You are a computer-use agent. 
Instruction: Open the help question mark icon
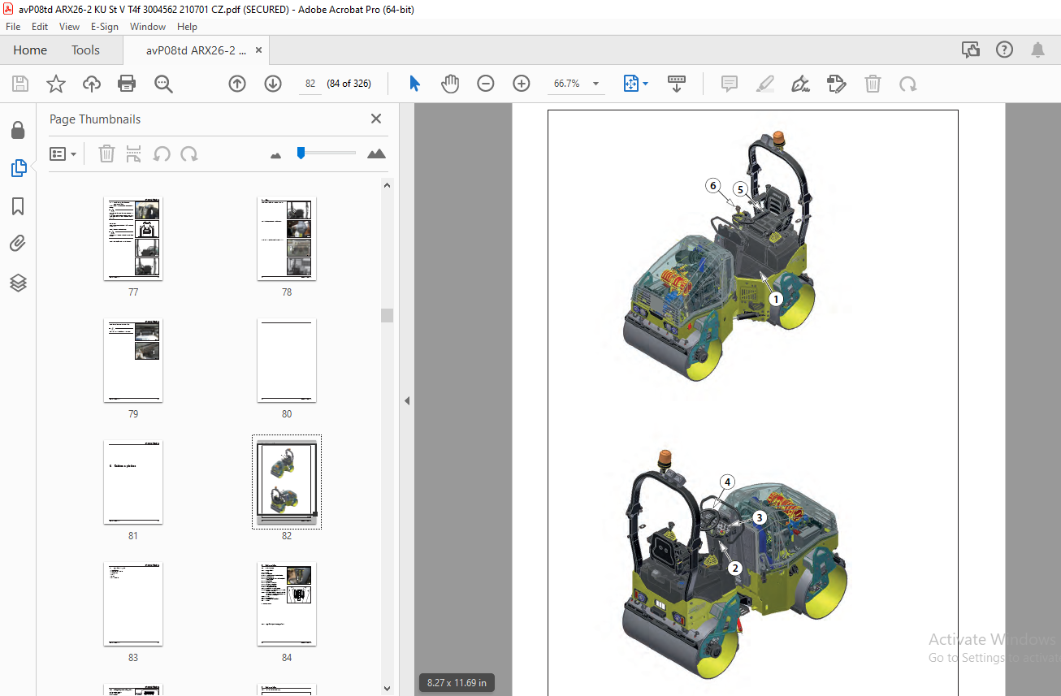1004,50
